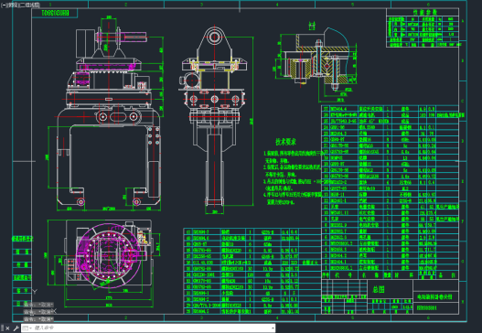Open the 俯视 view controls menu
The height and width of the screenshot is (333, 482).
[12, 5]
